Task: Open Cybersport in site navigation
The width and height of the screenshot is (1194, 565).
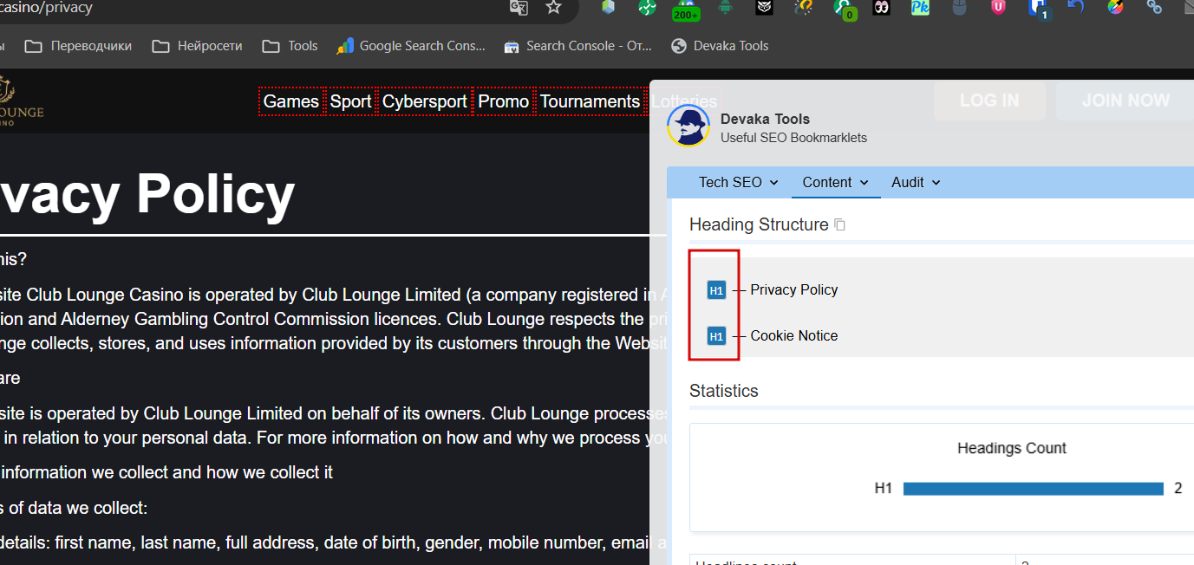Action: (x=425, y=101)
